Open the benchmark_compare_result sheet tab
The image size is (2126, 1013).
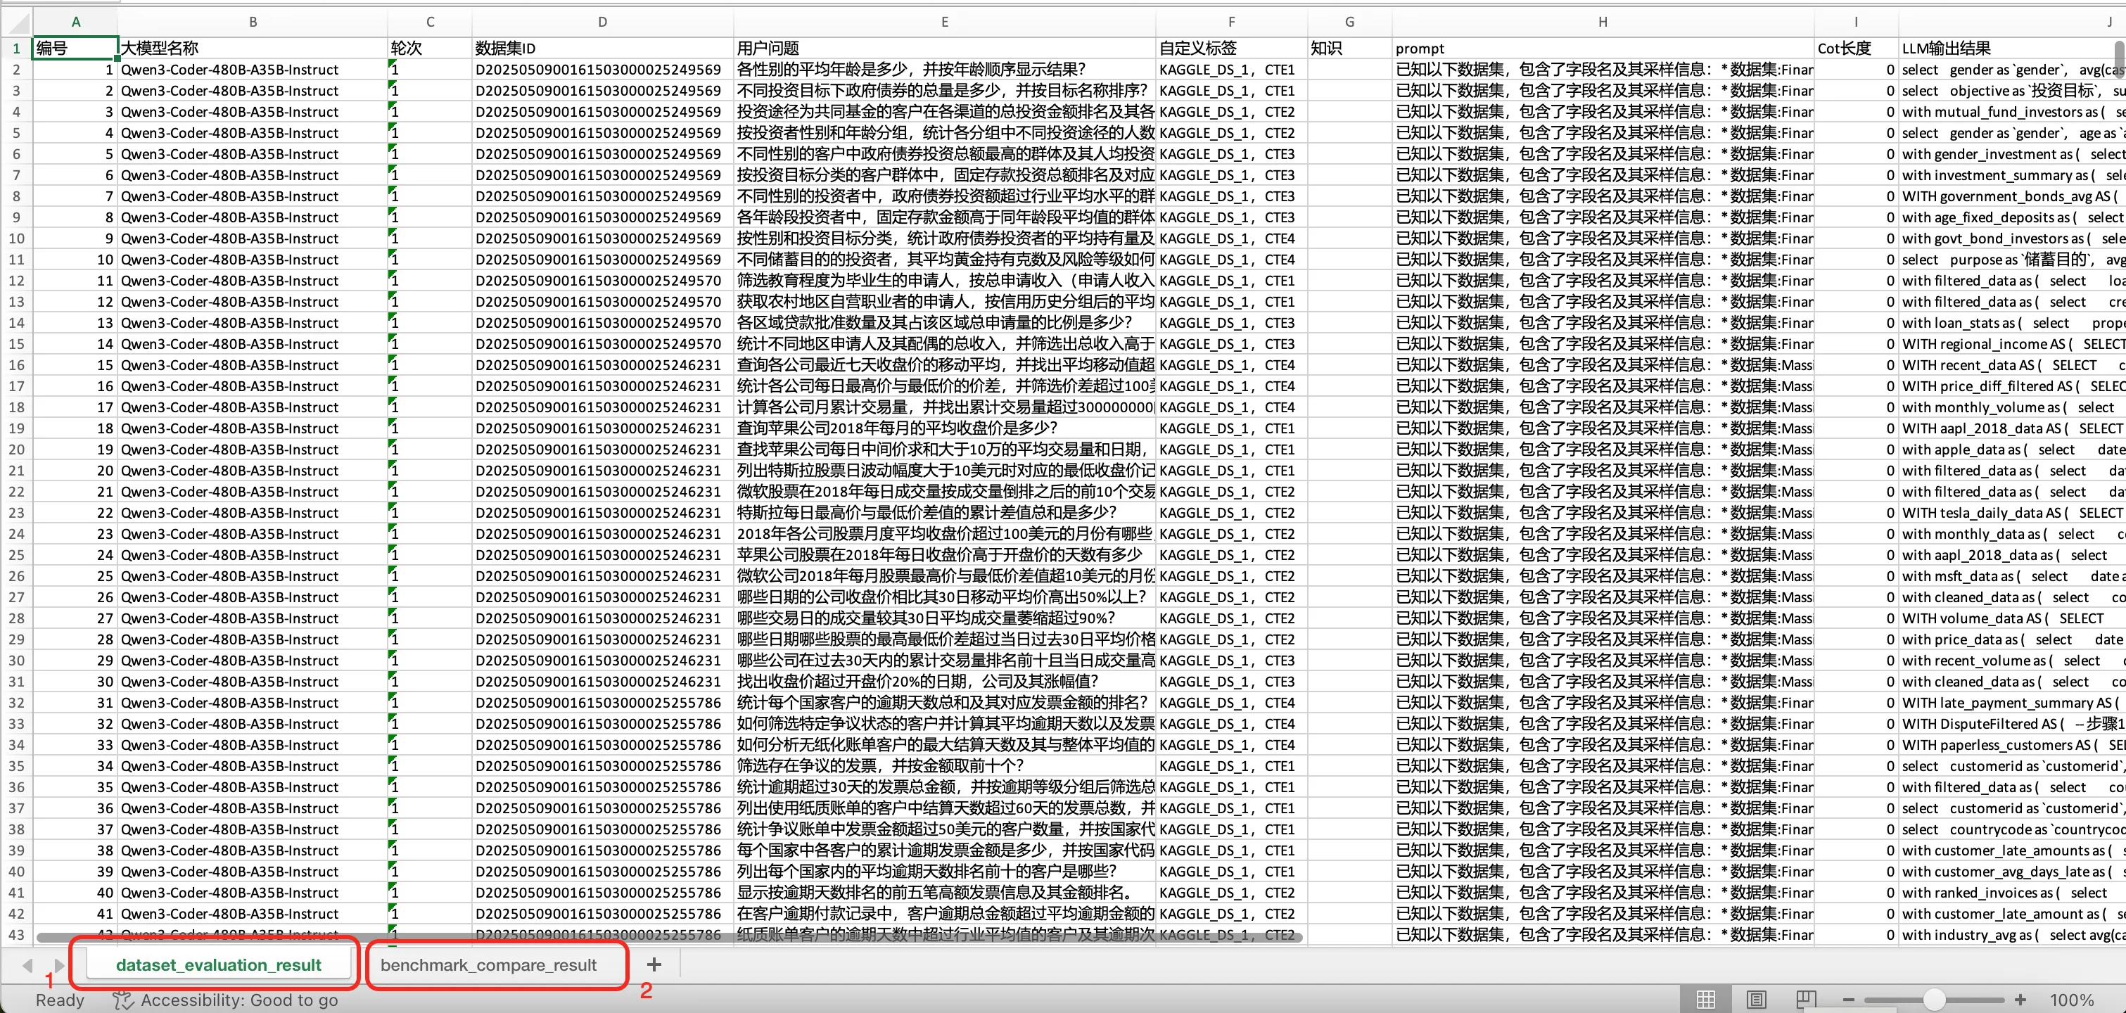[488, 964]
